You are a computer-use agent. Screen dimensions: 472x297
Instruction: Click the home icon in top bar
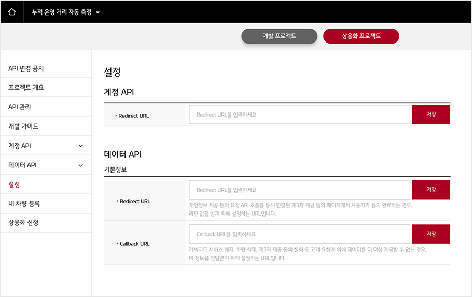[x=12, y=12]
